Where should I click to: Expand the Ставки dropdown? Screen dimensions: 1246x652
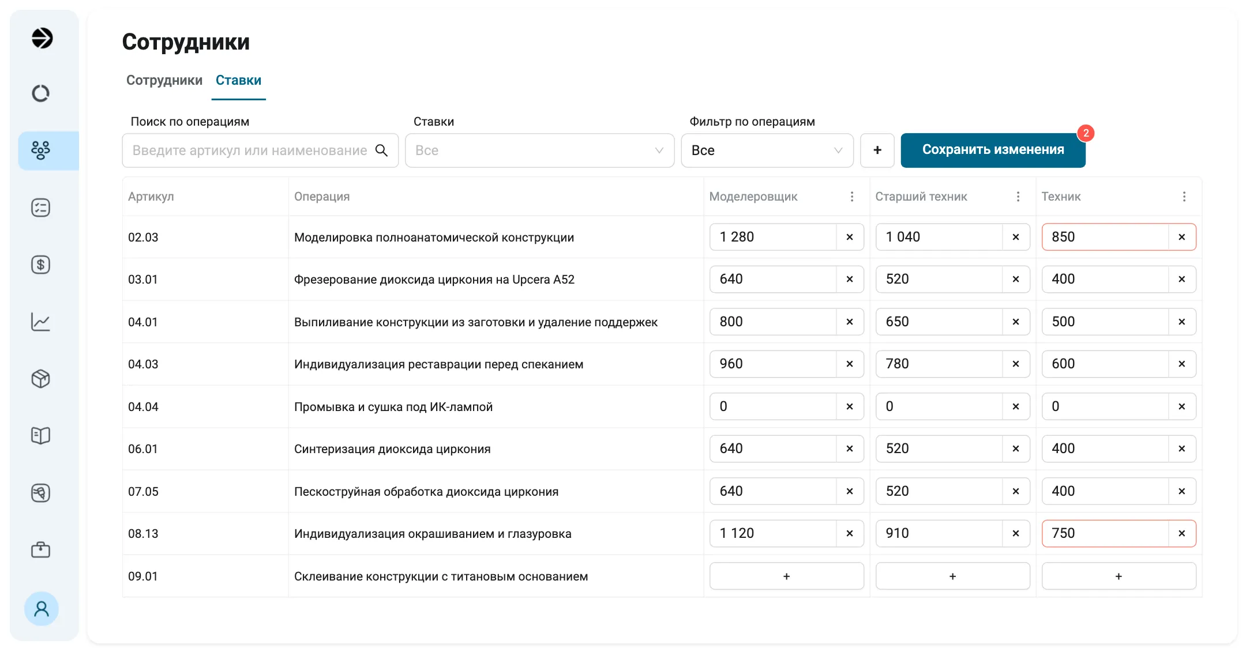pos(539,150)
